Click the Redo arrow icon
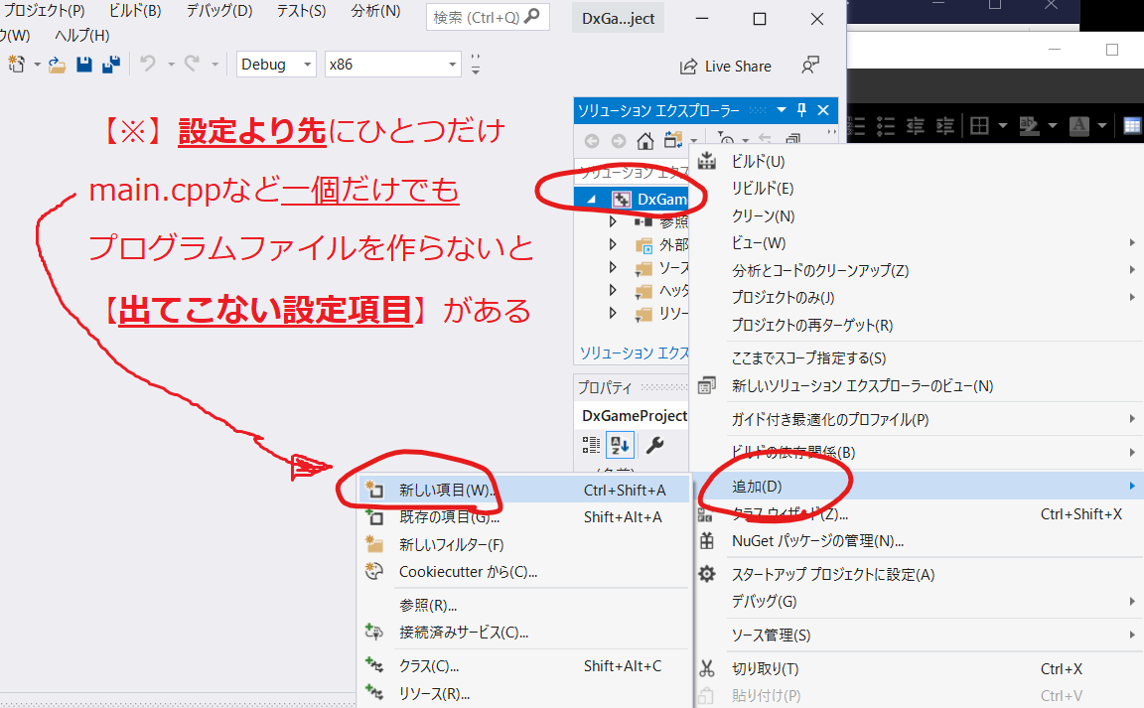The height and width of the screenshot is (708, 1144). coord(192,65)
